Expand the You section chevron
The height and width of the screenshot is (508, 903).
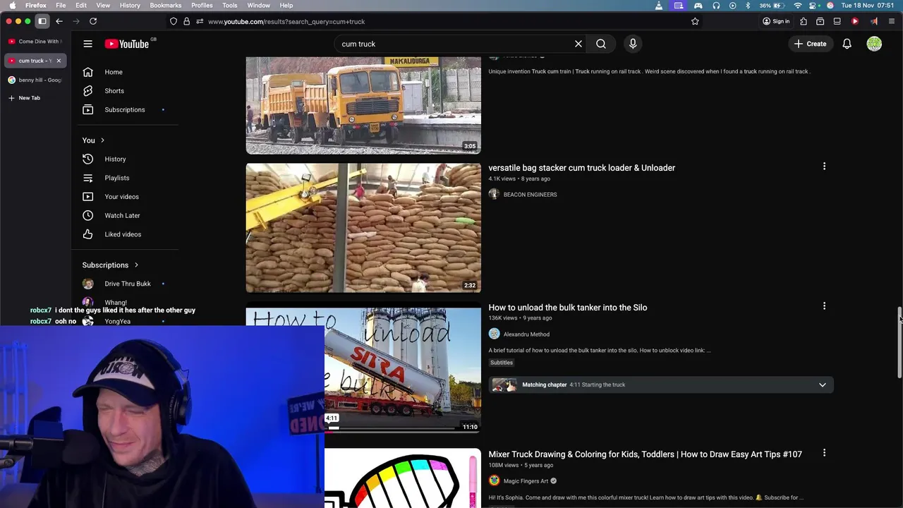tap(102, 140)
